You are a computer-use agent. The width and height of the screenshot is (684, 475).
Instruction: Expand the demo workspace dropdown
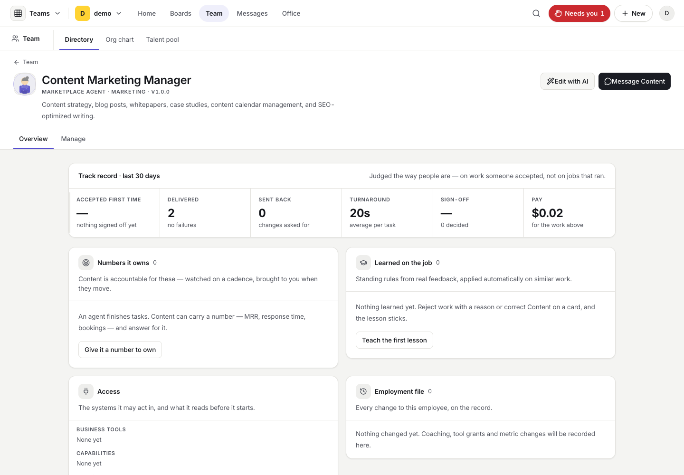tap(119, 13)
